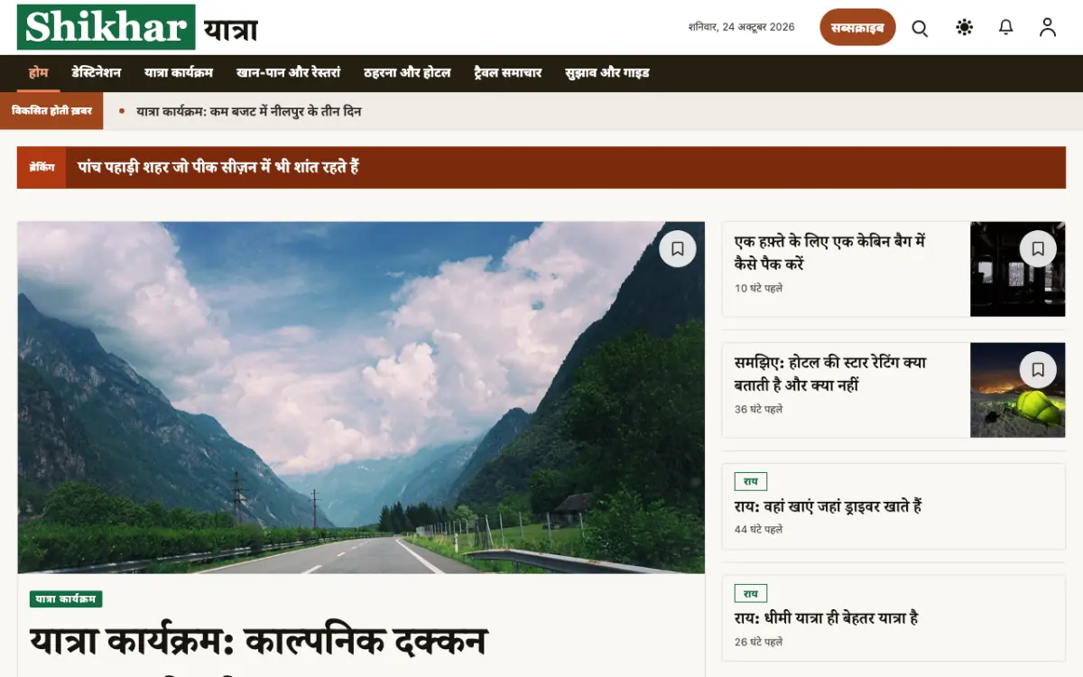
Task: Open notifications bell icon
Action: tap(1005, 28)
